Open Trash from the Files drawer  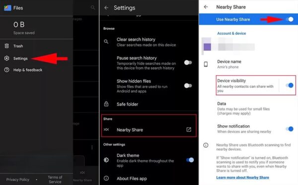[x=18, y=46]
